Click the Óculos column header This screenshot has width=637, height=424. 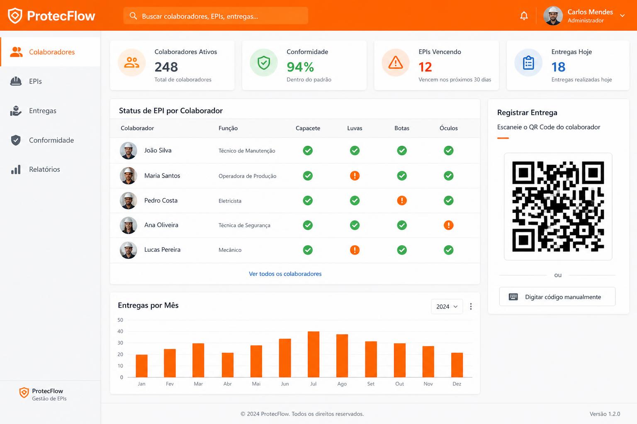coord(449,128)
